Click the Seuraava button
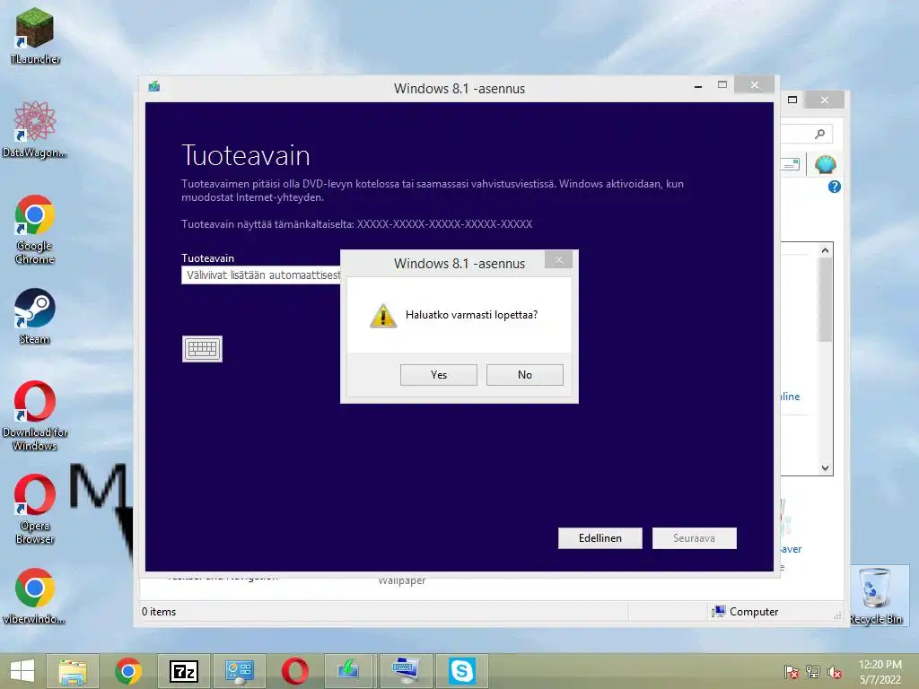Image resolution: width=919 pixels, height=689 pixels. [694, 538]
